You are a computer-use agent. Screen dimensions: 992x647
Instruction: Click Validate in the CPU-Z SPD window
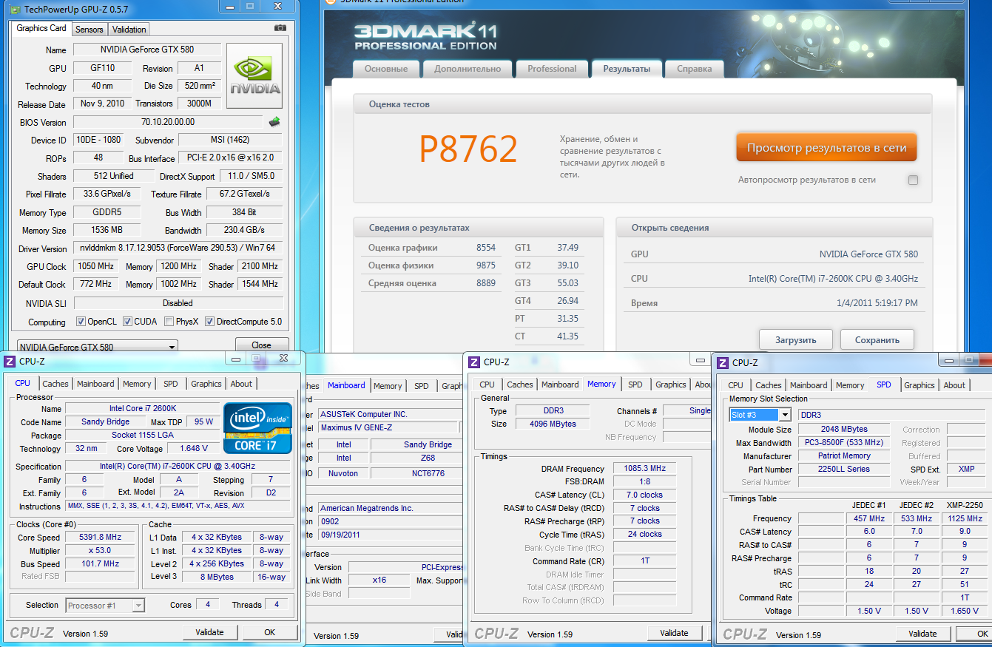(922, 634)
